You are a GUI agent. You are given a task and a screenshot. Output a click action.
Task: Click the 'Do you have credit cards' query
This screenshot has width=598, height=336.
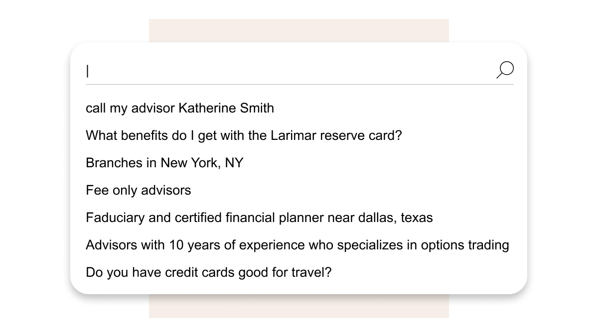pos(208,272)
